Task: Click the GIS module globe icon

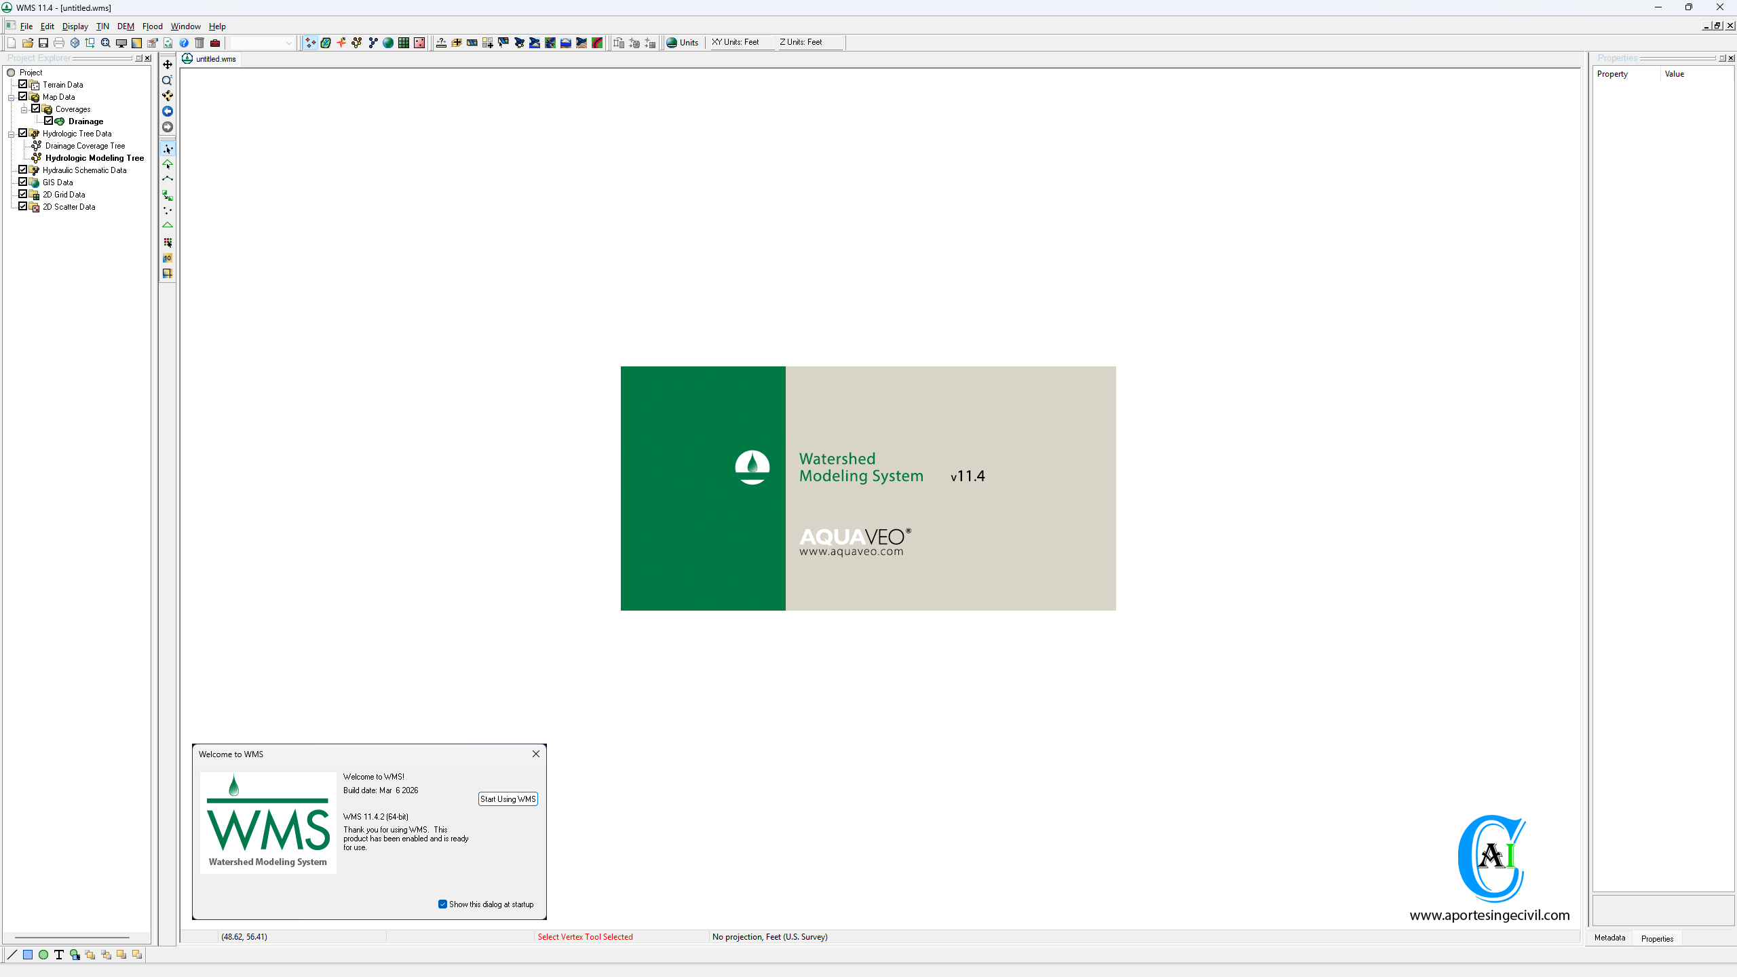Action: coord(388,43)
